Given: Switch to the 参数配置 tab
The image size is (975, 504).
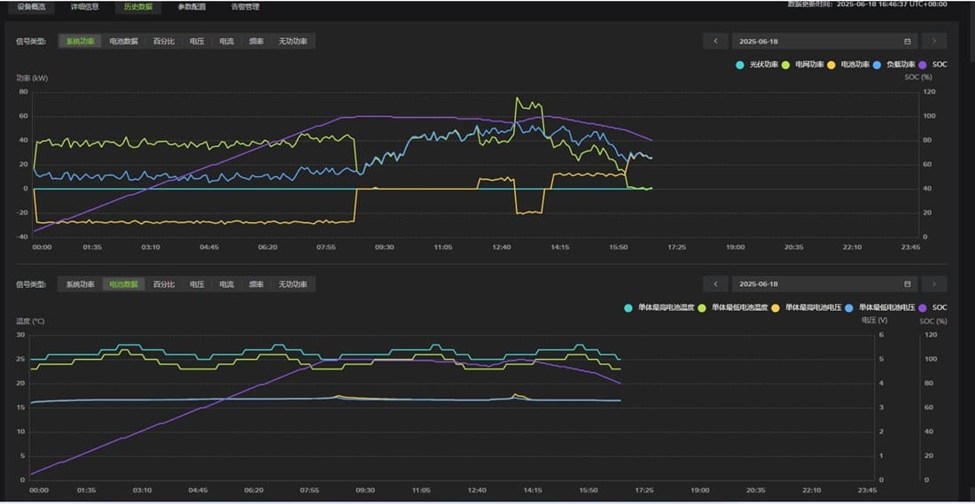Looking at the screenshot, I should (x=191, y=6).
